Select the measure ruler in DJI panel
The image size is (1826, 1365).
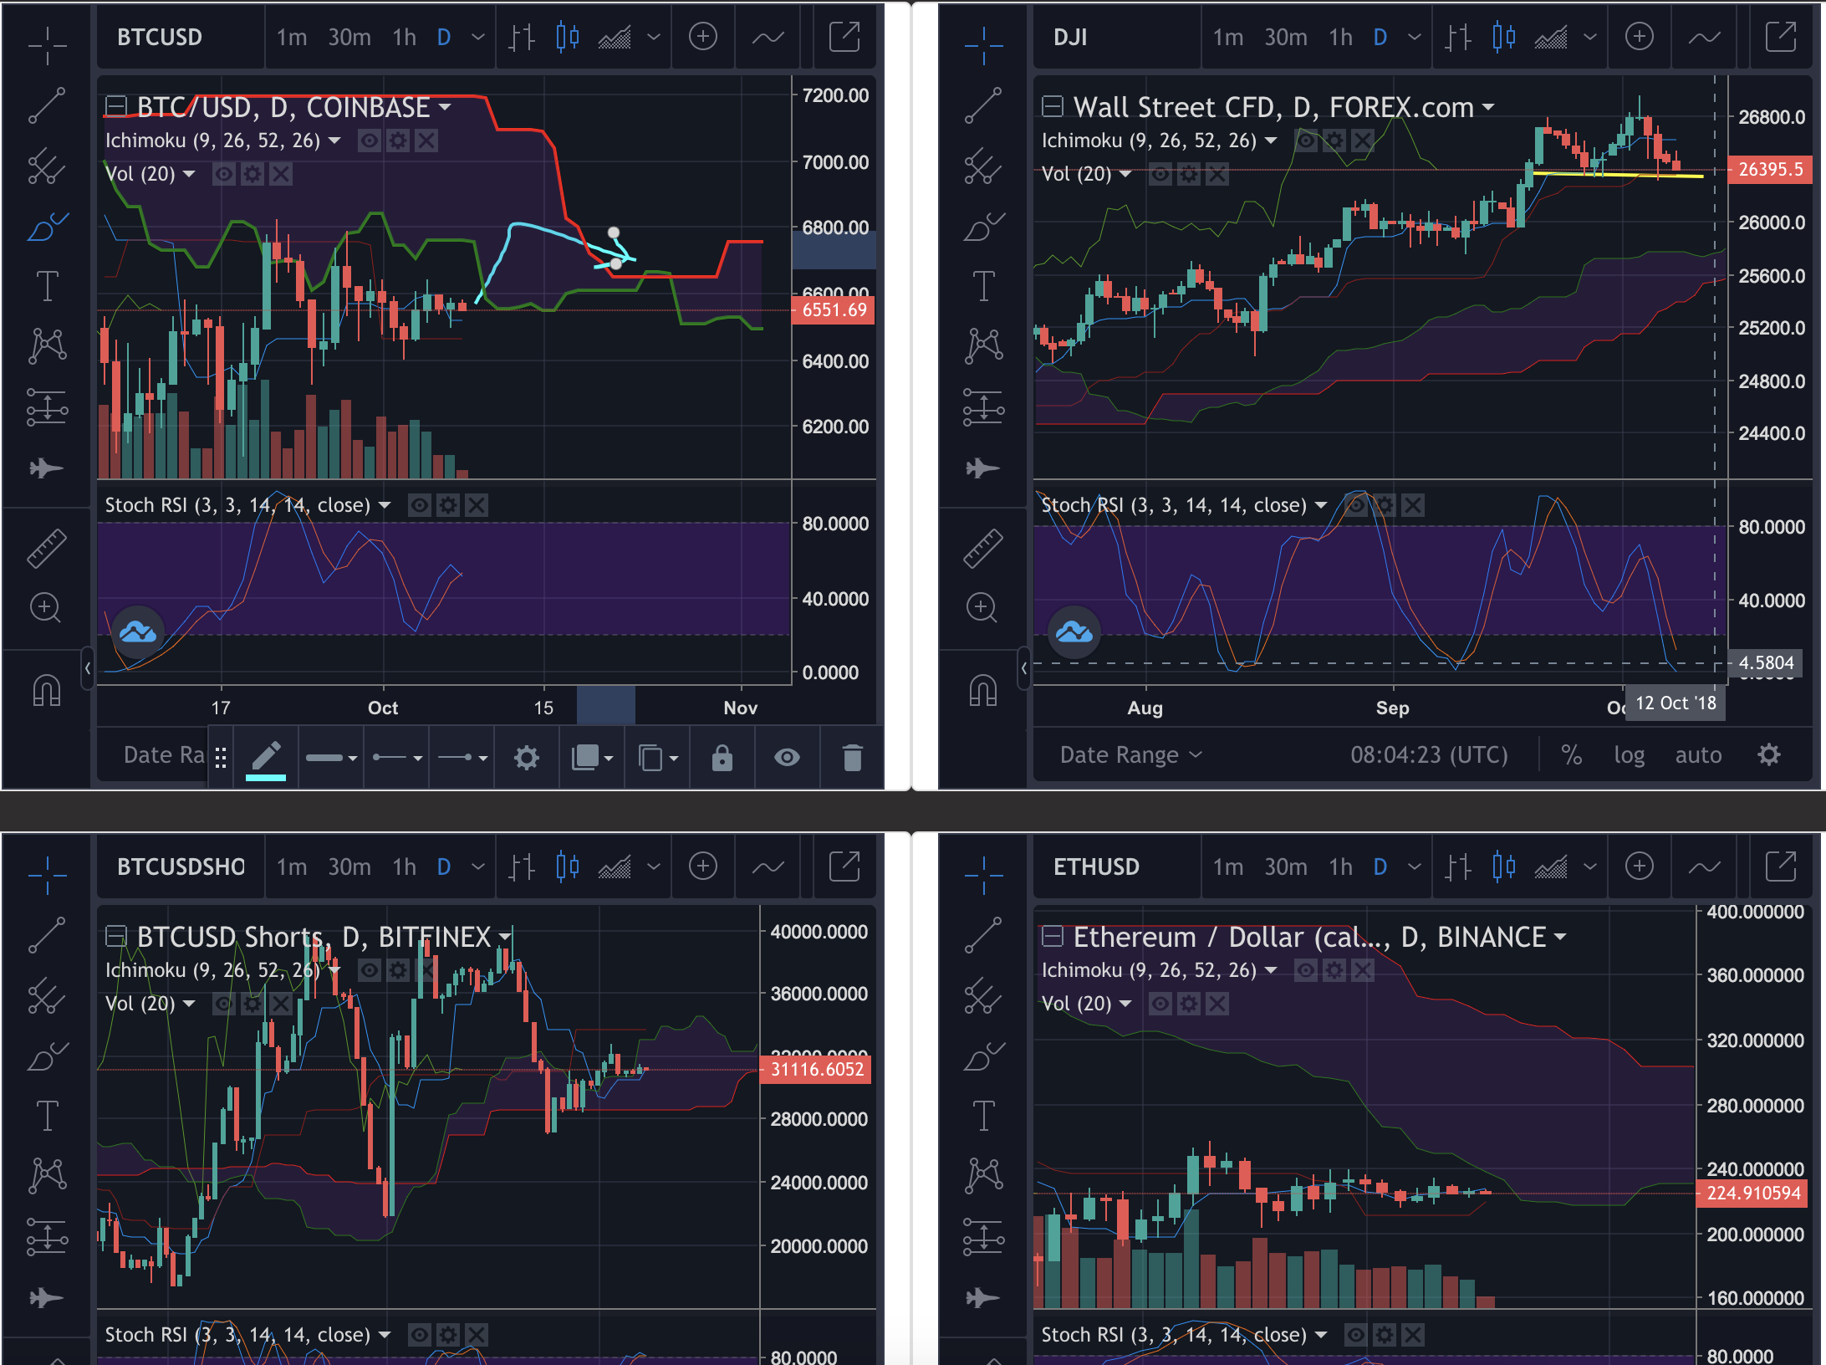[983, 549]
